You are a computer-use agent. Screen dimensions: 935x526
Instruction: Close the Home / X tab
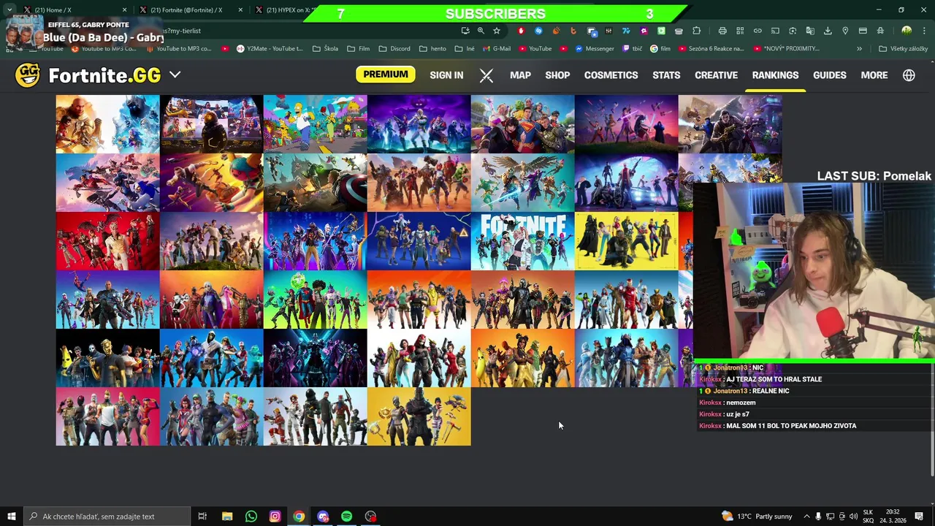pyautogui.click(x=124, y=10)
